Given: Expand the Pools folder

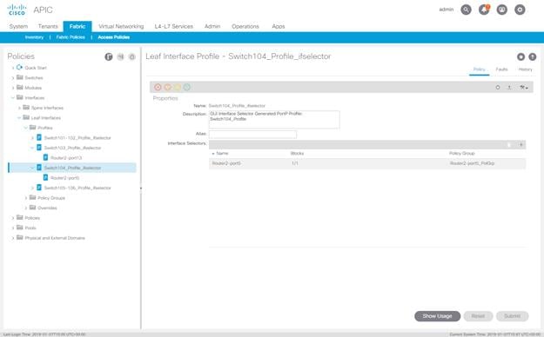Looking at the screenshot, I should pyautogui.click(x=13, y=228).
